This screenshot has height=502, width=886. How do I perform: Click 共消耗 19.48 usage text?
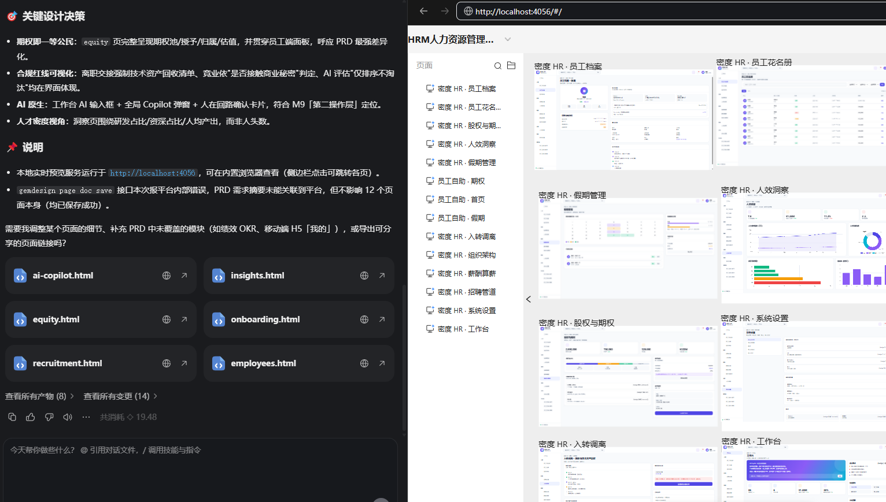click(x=128, y=417)
